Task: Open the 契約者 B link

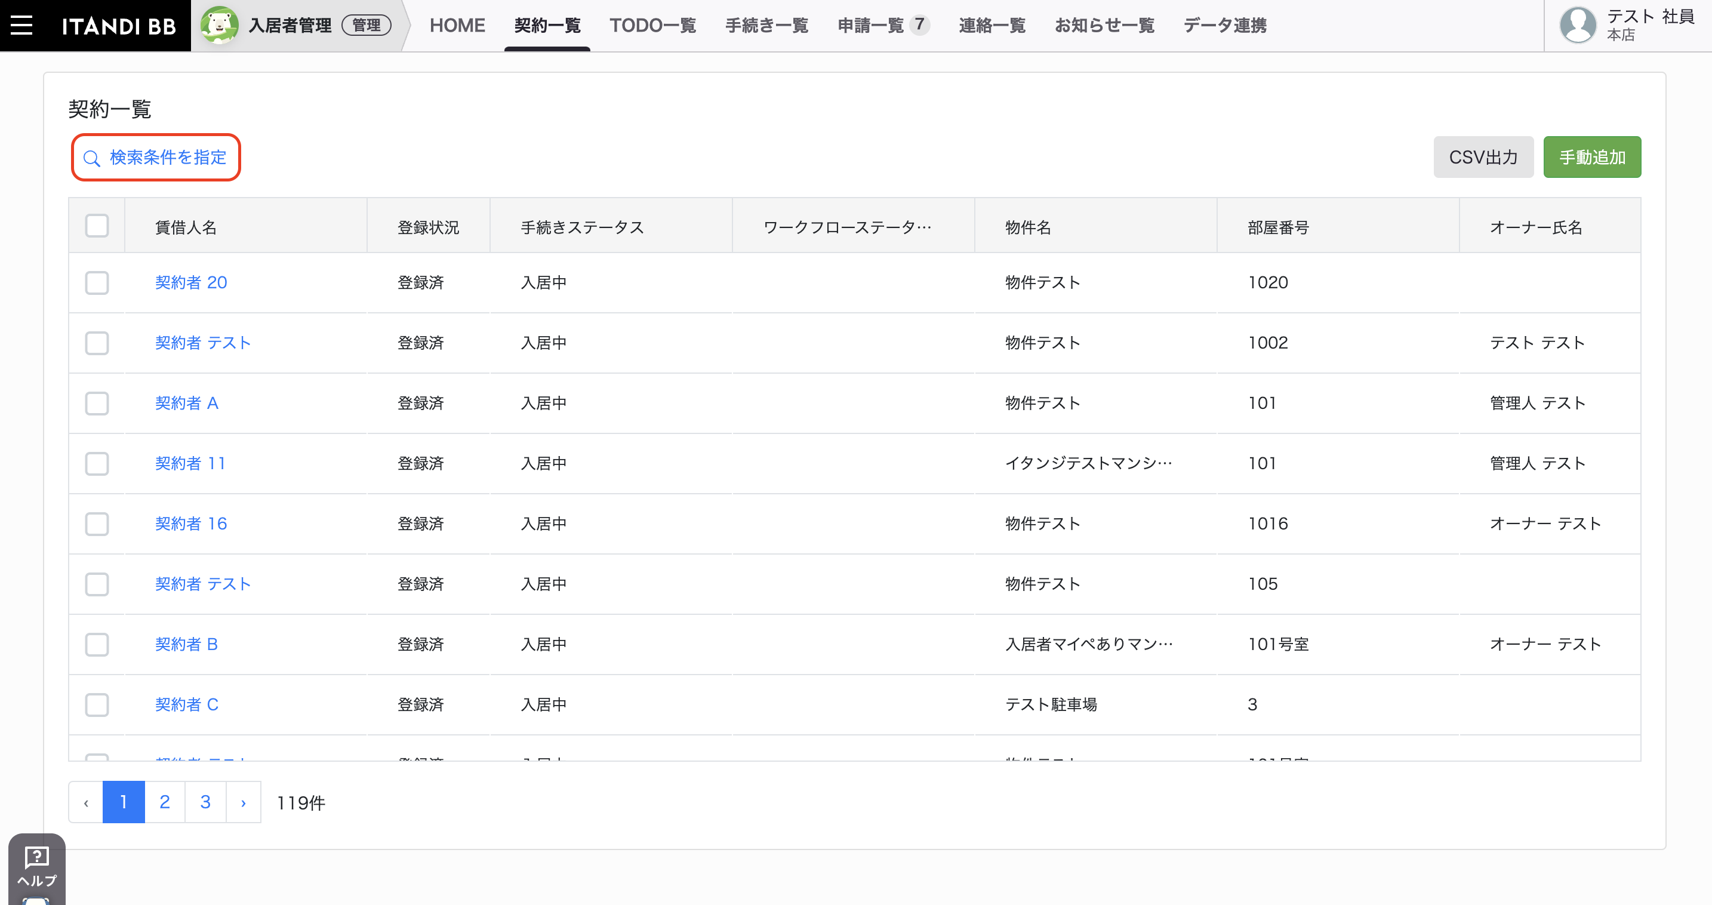Action: pos(187,645)
